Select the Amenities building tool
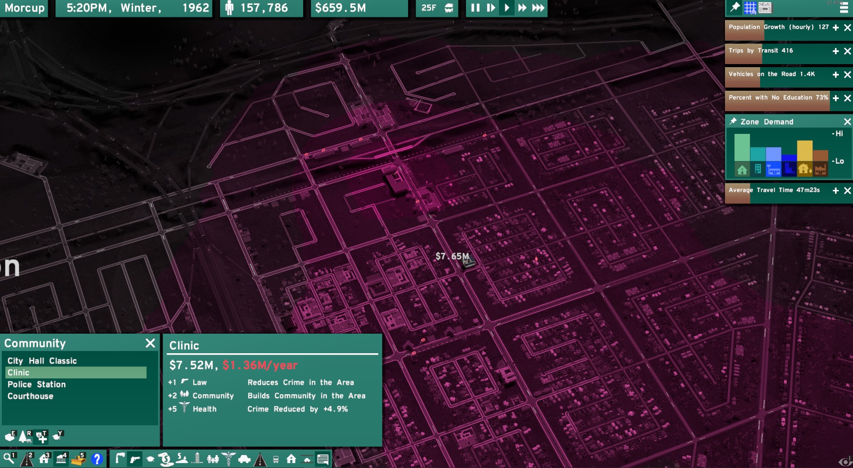The width and height of the screenshot is (853, 468). [61, 459]
